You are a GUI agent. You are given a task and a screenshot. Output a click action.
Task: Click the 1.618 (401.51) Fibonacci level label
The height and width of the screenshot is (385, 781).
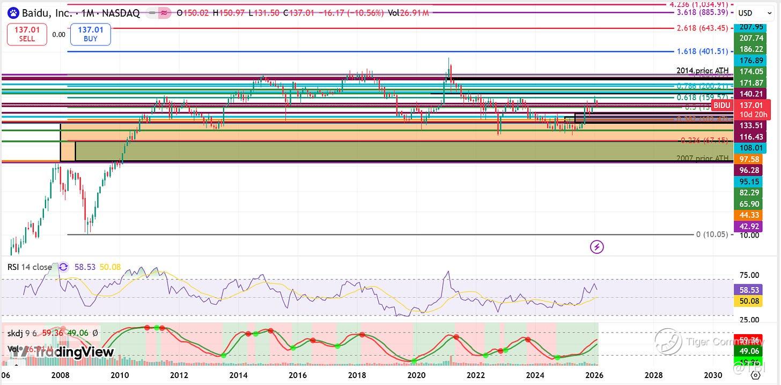click(x=702, y=51)
